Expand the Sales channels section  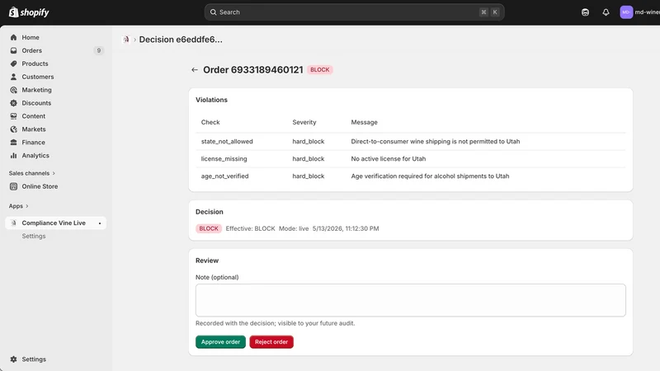pos(32,173)
